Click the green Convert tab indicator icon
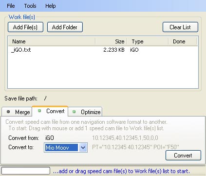Image resolution: width=206 pixels, height=176 pixels. coord(39,111)
